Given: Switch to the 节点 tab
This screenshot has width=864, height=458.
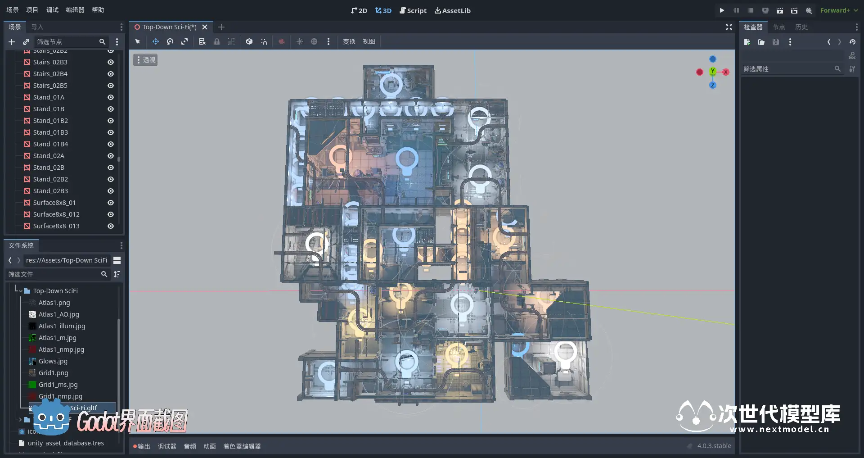Looking at the screenshot, I should (x=778, y=27).
